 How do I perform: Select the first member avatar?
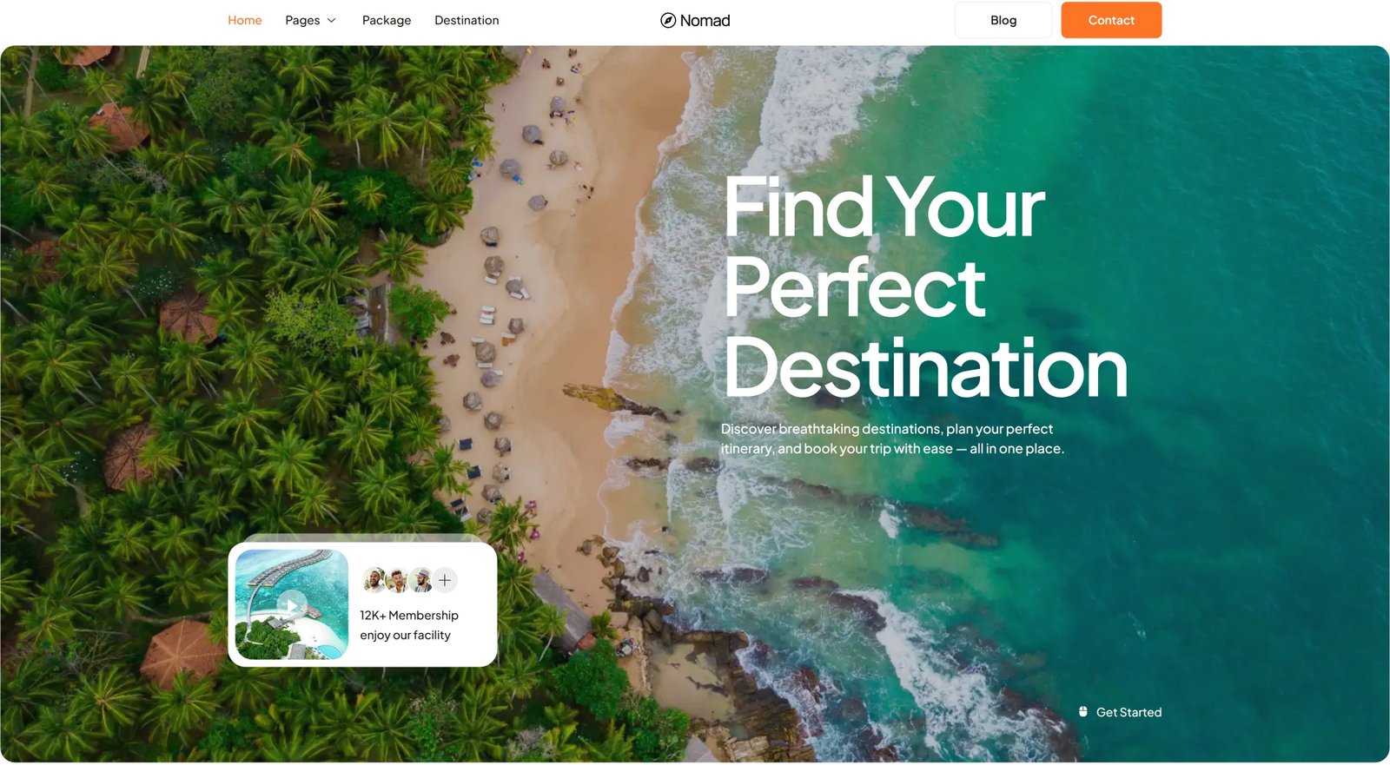374,580
